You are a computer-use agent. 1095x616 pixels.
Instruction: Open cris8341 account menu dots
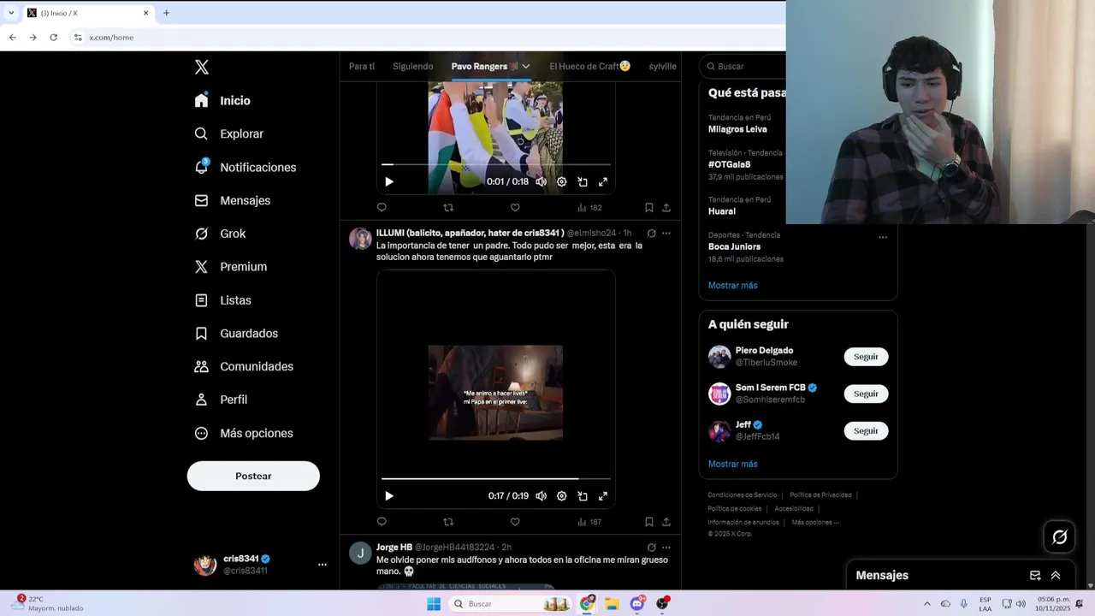(323, 565)
